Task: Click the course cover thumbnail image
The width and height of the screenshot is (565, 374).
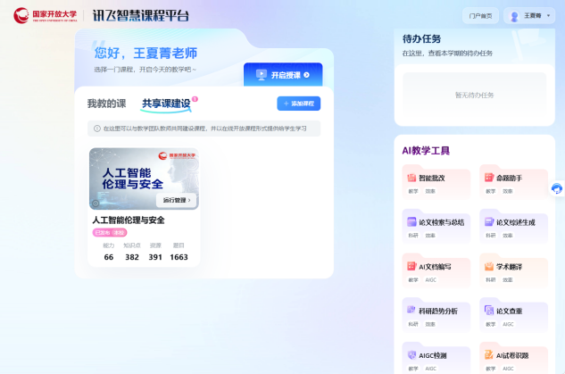Action: [x=144, y=179]
